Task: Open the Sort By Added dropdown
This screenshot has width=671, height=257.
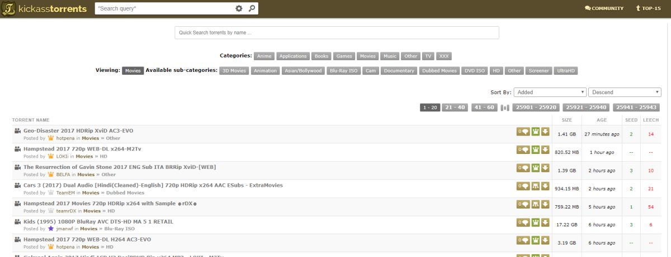Action: (550, 92)
